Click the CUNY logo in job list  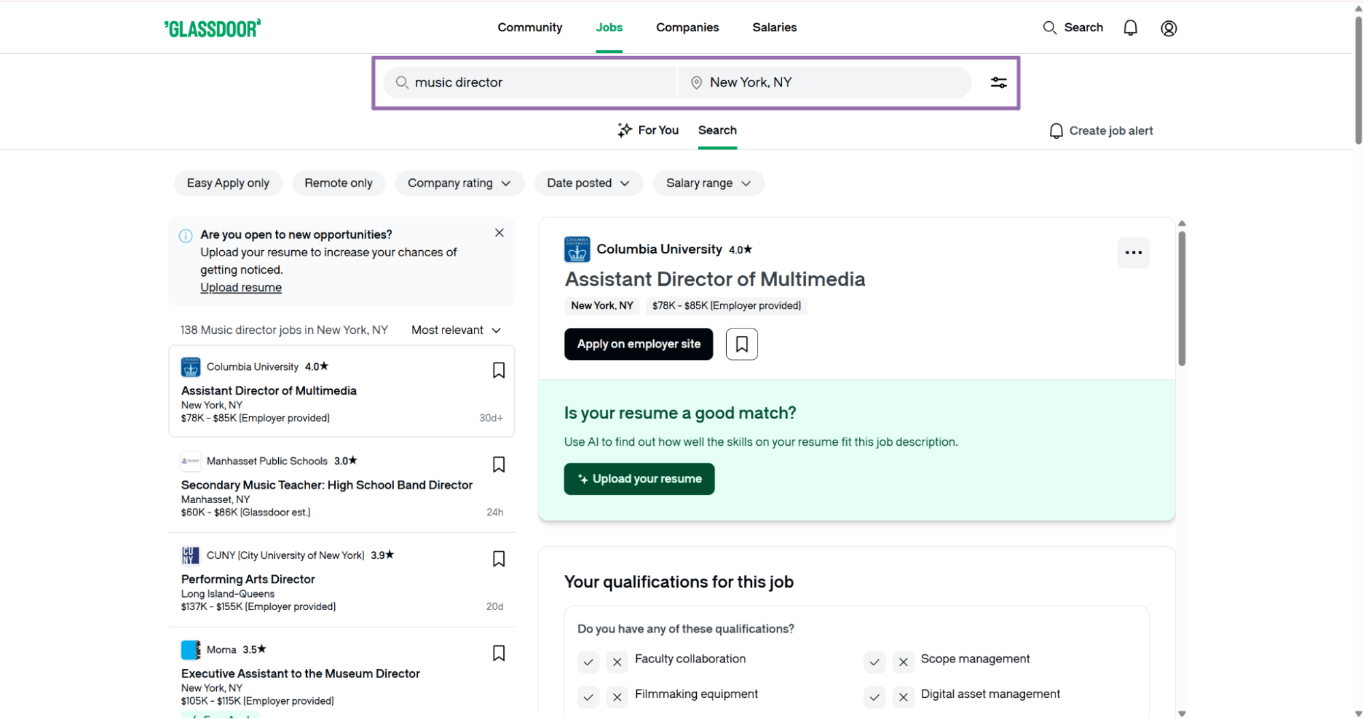tap(190, 555)
